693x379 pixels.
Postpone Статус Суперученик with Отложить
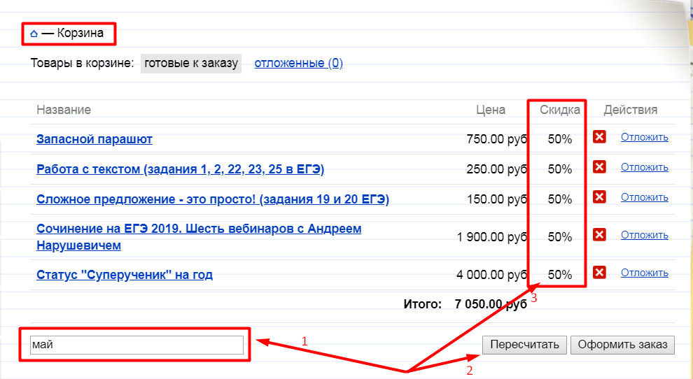point(644,273)
